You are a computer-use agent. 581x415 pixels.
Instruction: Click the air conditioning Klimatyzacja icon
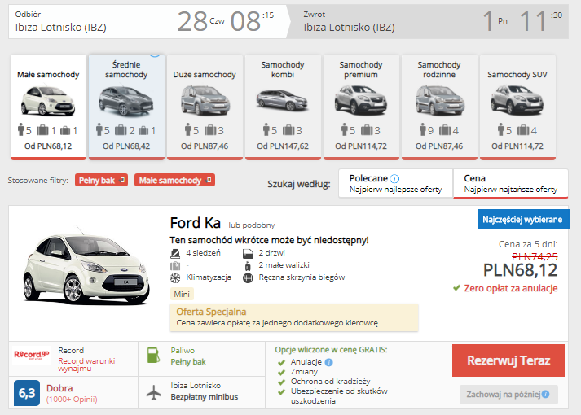[175, 277]
